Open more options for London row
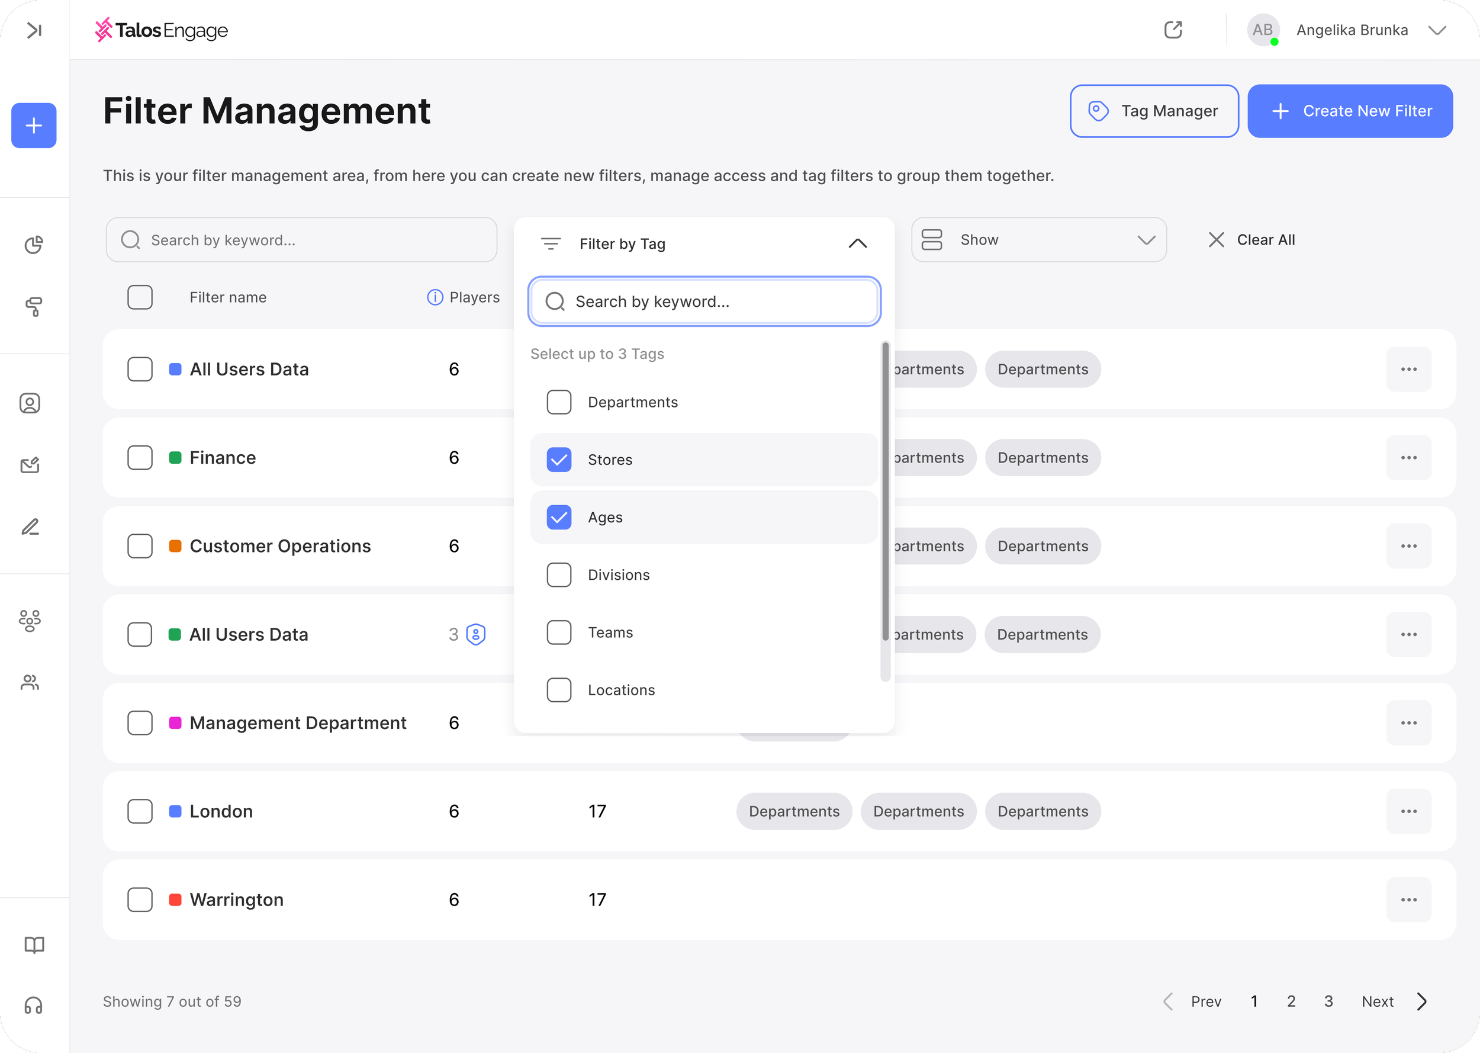Screen dimensions: 1480x1053 point(1409,811)
